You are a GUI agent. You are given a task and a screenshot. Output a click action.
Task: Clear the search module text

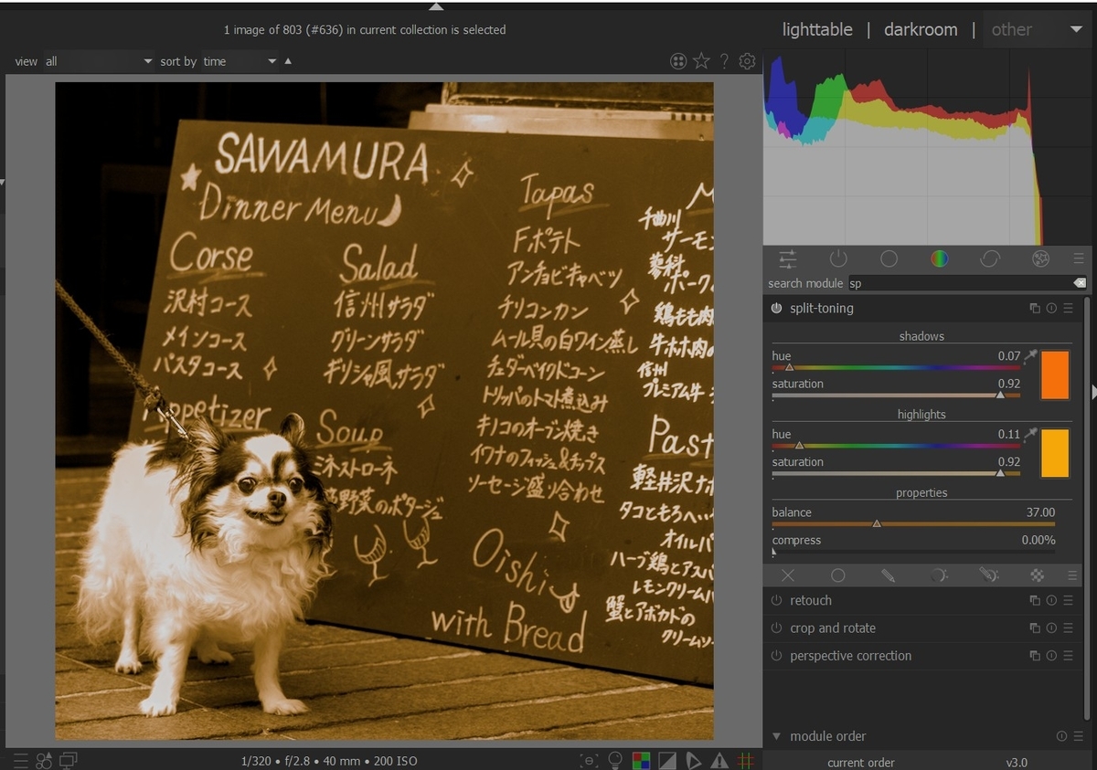coord(1080,283)
